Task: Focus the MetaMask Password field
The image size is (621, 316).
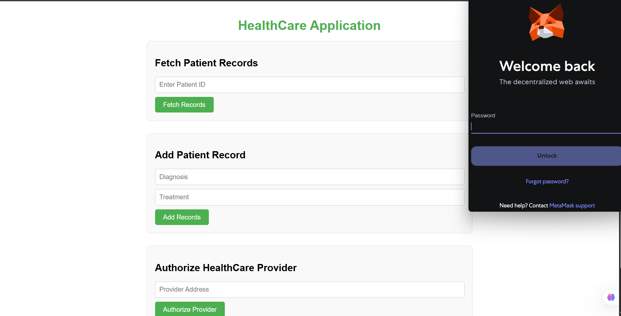Action: coord(546,126)
